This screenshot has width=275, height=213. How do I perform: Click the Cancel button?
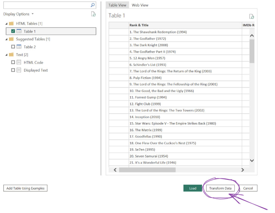coord(248,188)
